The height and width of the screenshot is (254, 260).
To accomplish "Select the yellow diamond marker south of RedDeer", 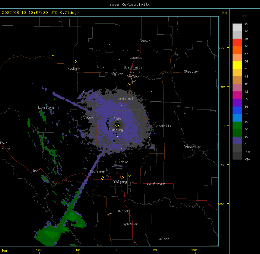I will click(128, 85).
